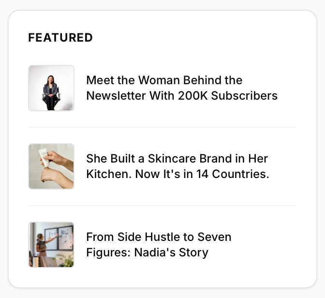
Task: Click the word "200K" in the headline
Action: coord(193,96)
